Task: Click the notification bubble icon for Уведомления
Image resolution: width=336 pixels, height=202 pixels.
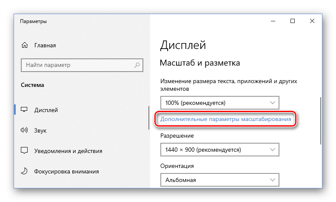Action: click(24, 150)
